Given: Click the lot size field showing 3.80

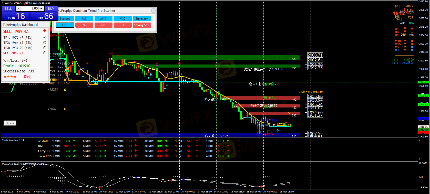Looking at the screenshot, I should click(x=30, y=8).
